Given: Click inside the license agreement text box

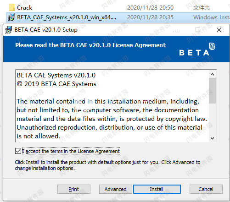Looking at the screenshot, I should [112, 106].
